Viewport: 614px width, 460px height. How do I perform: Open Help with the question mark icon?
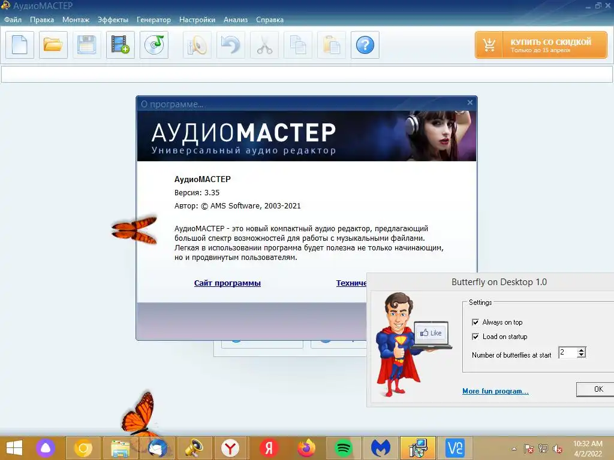[365, 45]
